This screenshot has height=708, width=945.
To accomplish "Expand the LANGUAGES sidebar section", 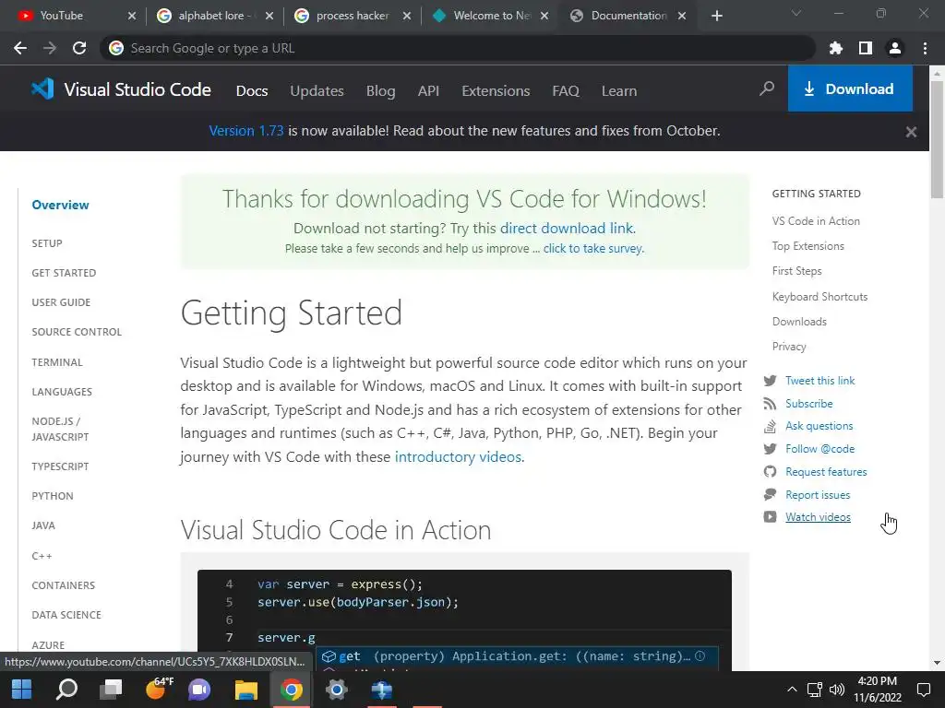I will (x=62, y=392).
